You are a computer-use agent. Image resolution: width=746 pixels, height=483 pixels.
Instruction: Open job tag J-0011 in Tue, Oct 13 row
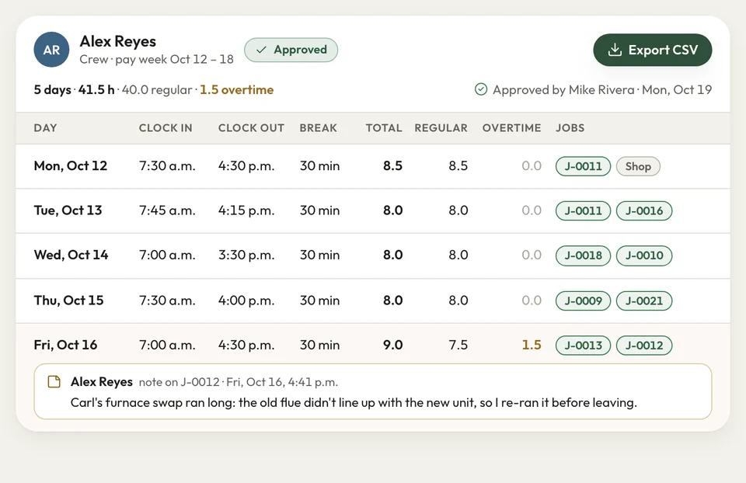(583, 210)
